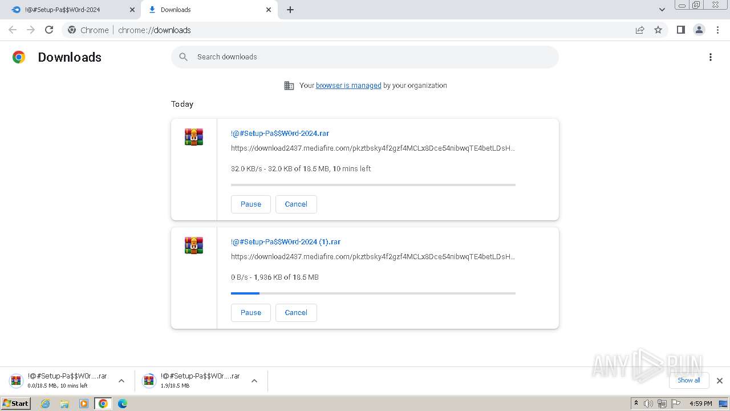Go back using the browser back arrow
Viewport: 730px width, 411px height.
13,30
